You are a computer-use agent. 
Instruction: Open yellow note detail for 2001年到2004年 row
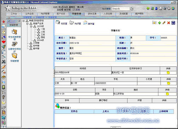(x=168, y=73)
